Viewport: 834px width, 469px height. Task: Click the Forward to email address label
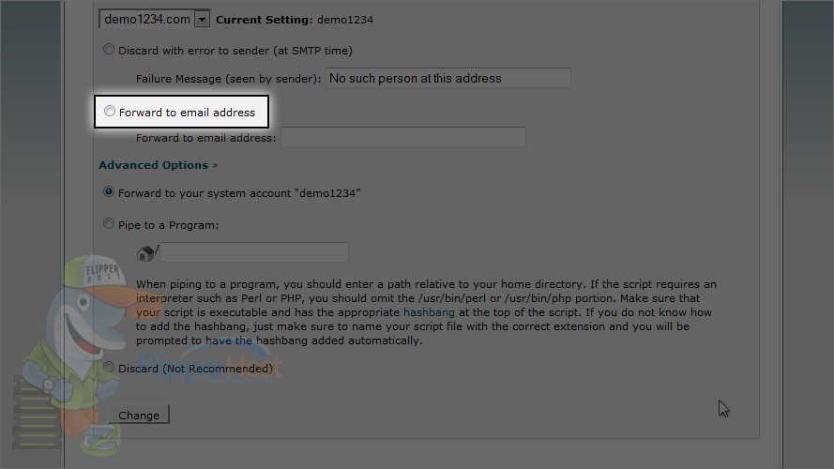[188, 113]
